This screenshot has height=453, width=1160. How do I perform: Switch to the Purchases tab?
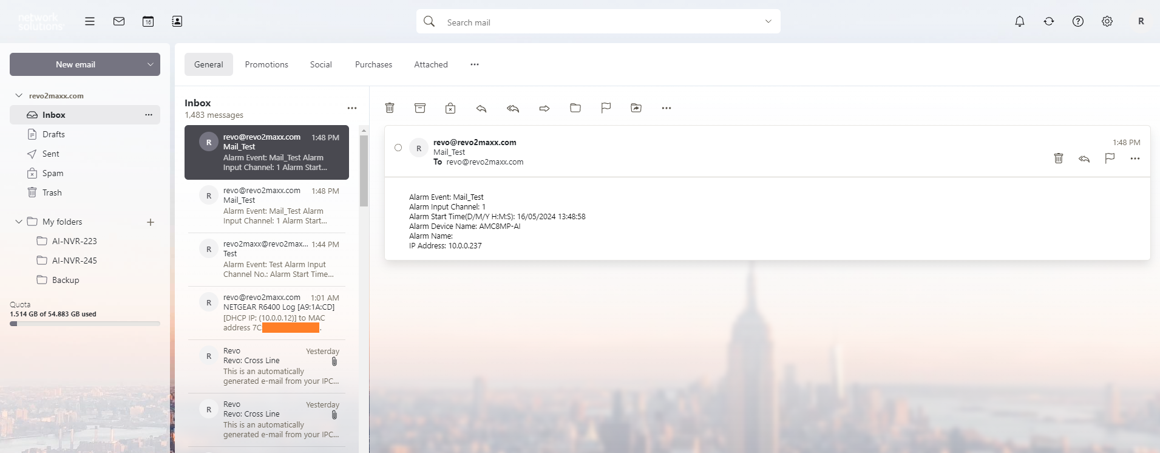(x=374, y=64)
